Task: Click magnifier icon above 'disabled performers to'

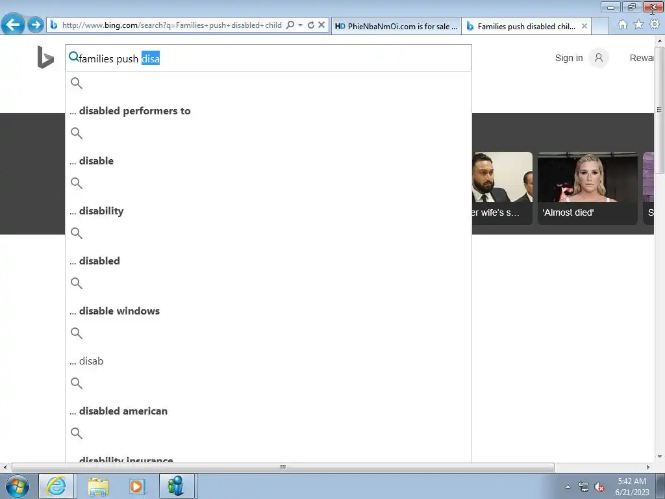Action: coord(77,83)
